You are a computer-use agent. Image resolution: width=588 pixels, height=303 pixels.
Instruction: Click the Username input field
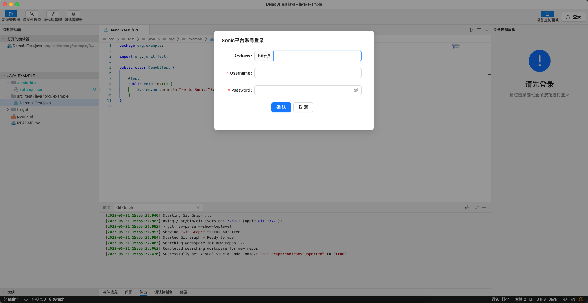coord(308,73)
